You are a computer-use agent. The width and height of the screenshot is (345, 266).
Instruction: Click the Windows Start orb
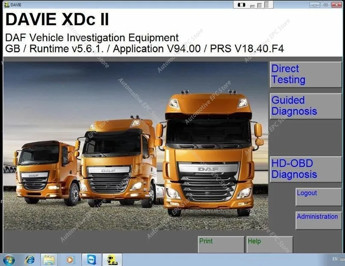click(9, 260)
